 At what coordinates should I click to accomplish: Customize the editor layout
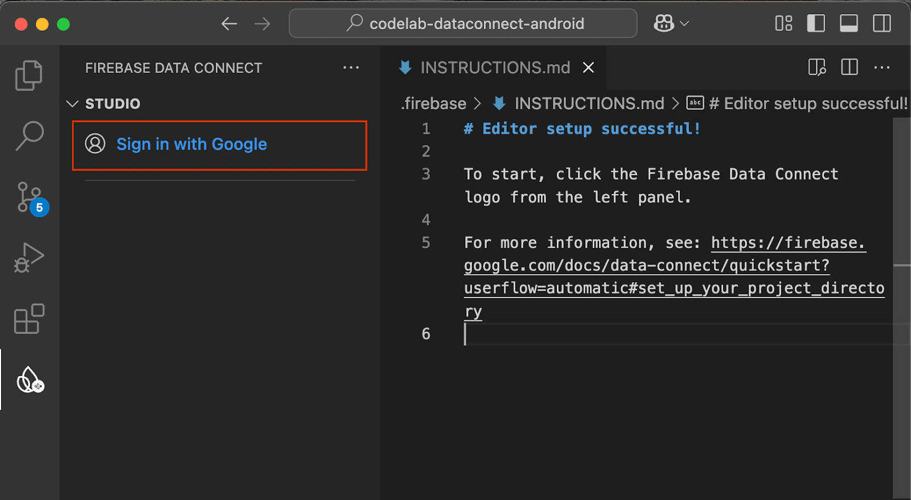(x=783, y=23)
